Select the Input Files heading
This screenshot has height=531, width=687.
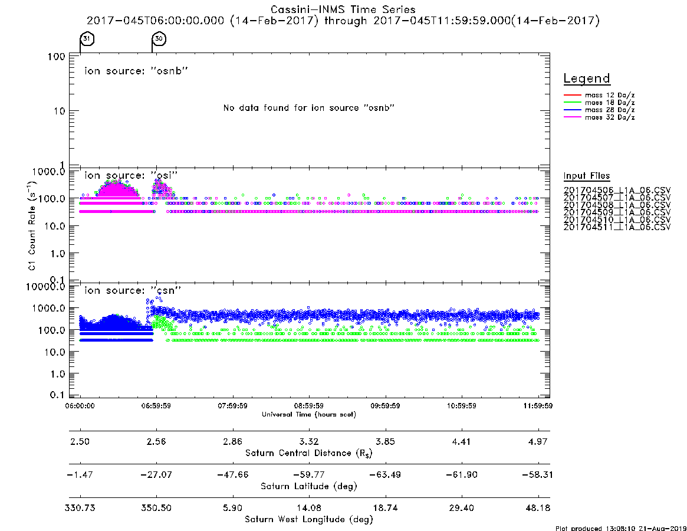pyautogui.click(x=587, y=176)
